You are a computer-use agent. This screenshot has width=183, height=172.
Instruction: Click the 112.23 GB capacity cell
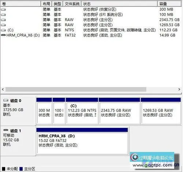point(168,30)
